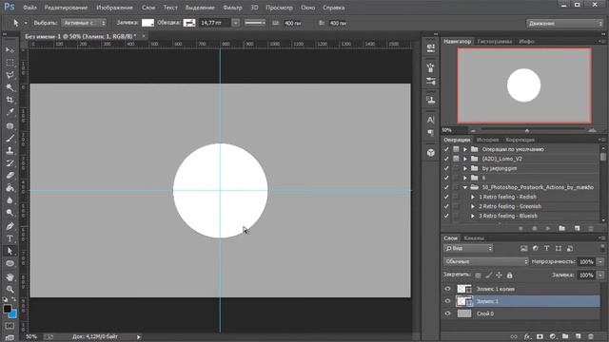
Task: Select the Pen tool
Action: coord(10,226)
